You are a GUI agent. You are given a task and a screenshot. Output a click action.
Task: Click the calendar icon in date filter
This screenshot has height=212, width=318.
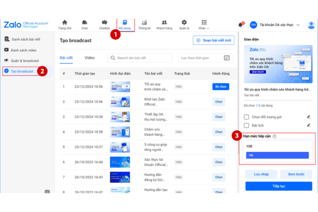coord(226,58)
